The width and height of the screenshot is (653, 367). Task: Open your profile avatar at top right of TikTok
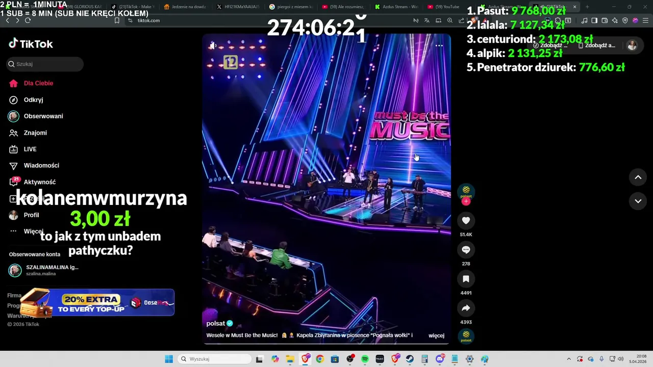click(x=632, y=45)
